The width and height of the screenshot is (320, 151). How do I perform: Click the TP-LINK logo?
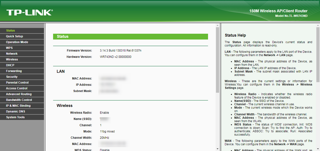(29, 12)
